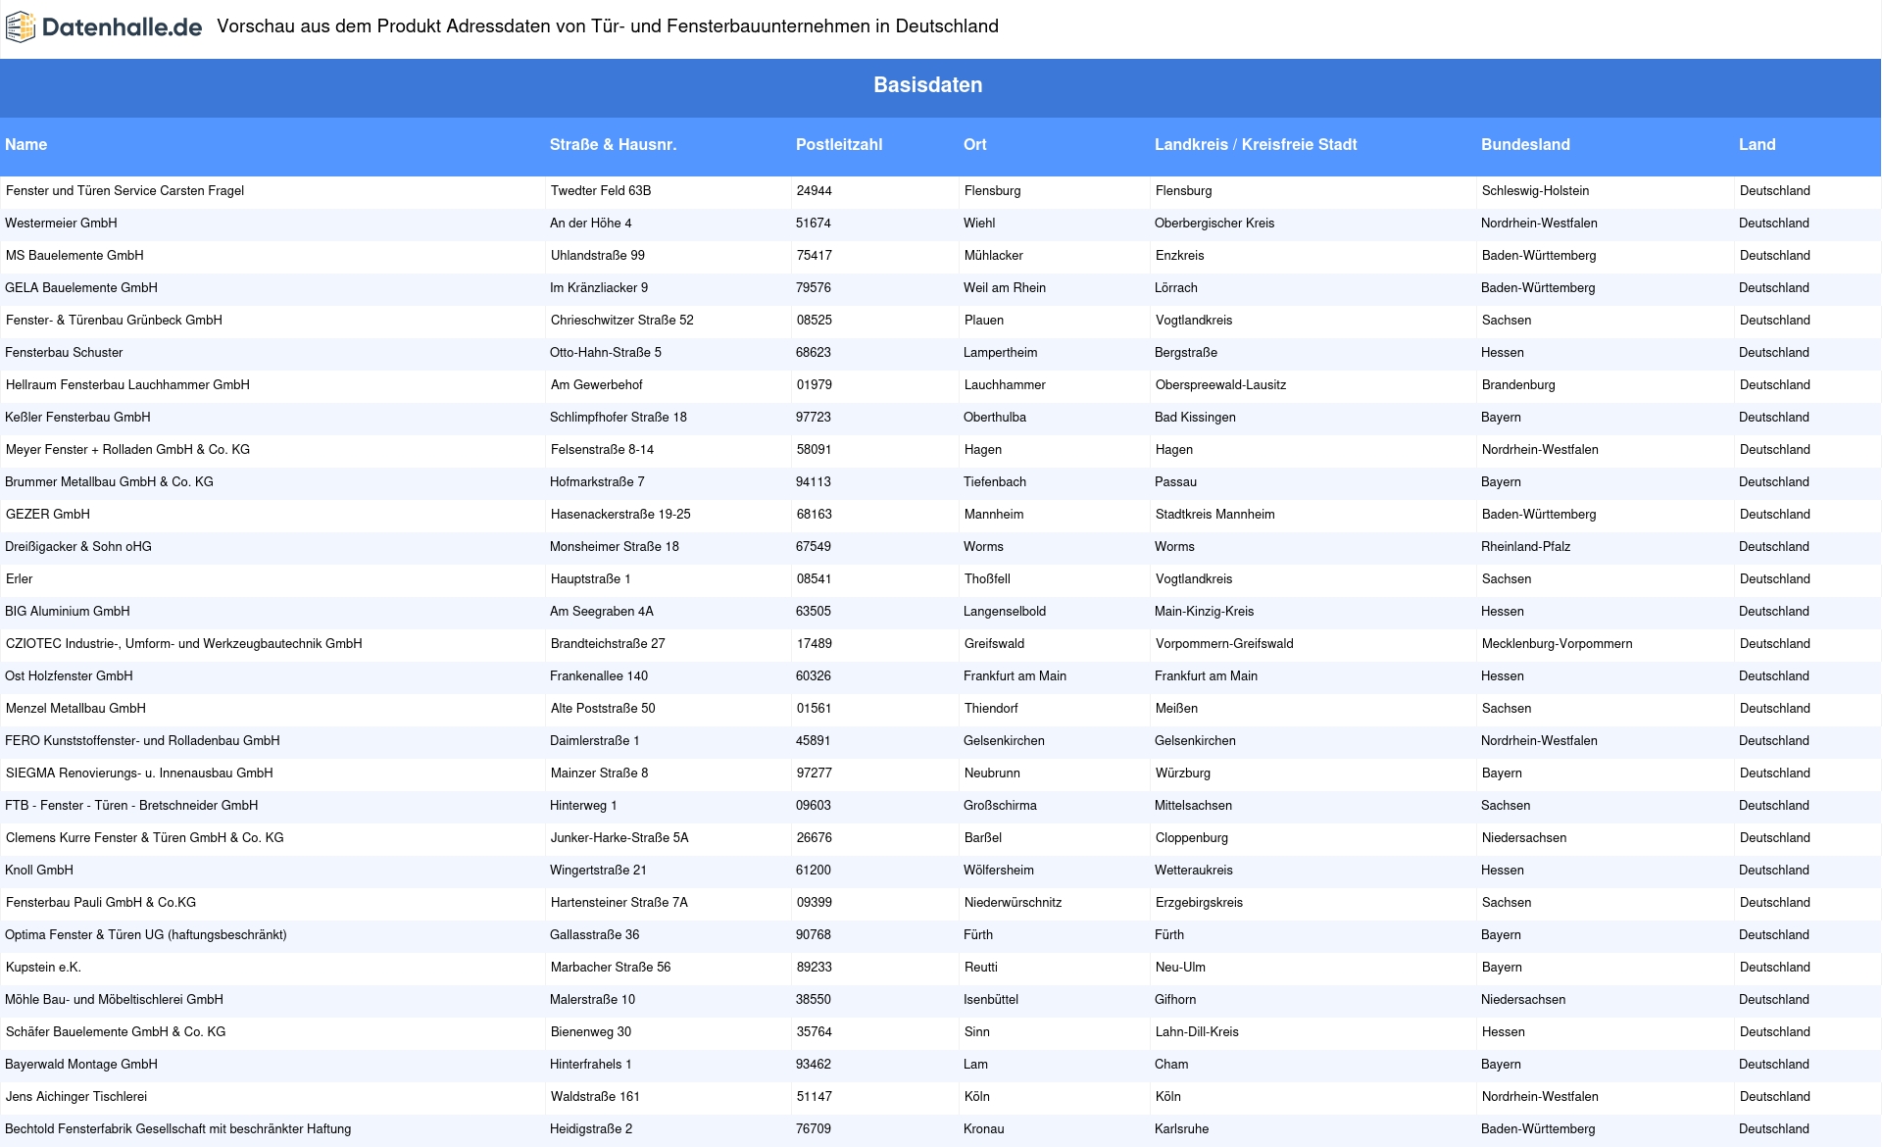
Task: Click Fenster- & Türenbau Grünbeck GmbH
Action: [x=114, y=320]
